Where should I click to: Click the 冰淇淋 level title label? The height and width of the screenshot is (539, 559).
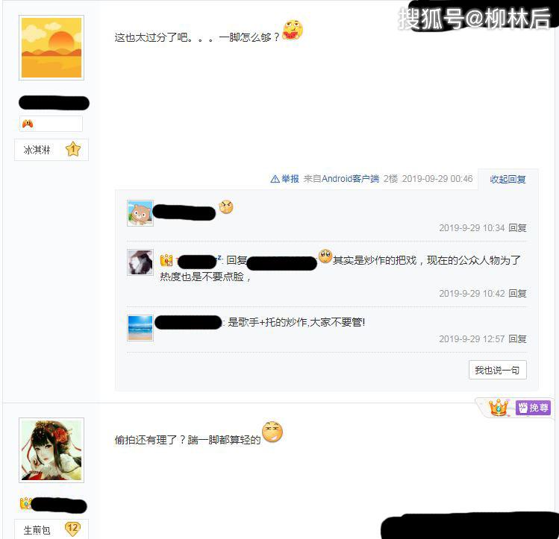click(x=37, y=150)
